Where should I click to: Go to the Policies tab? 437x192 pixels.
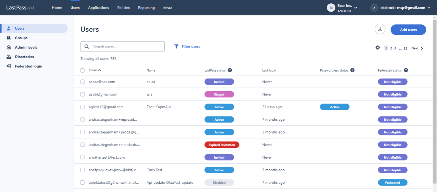(123, 8)
